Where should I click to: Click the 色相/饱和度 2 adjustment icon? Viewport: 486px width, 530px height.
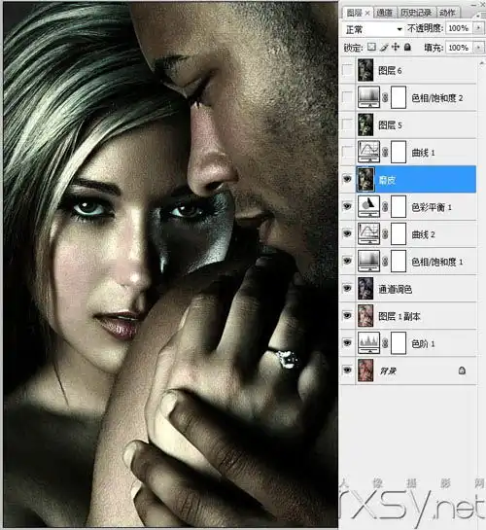pyautogui.click(x=368, y=97)
